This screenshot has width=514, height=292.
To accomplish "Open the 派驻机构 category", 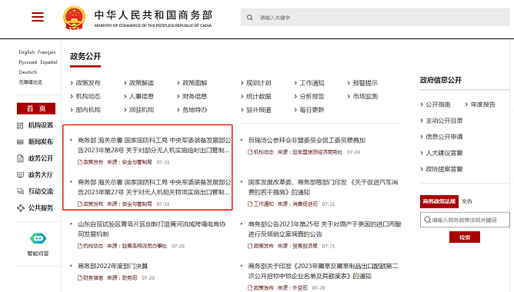I will pos(142,110).
